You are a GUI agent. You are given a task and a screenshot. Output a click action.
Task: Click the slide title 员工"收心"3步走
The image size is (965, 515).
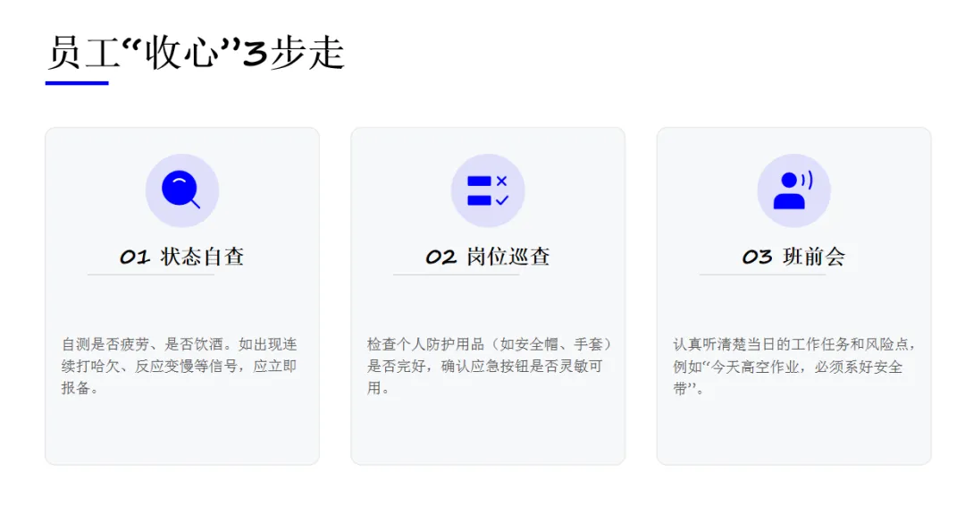(197, 54)
